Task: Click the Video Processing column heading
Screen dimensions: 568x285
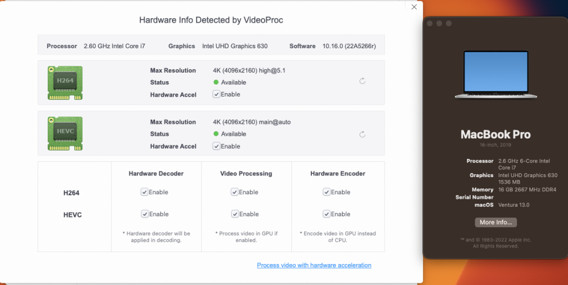Action: [x=246, y=174]
